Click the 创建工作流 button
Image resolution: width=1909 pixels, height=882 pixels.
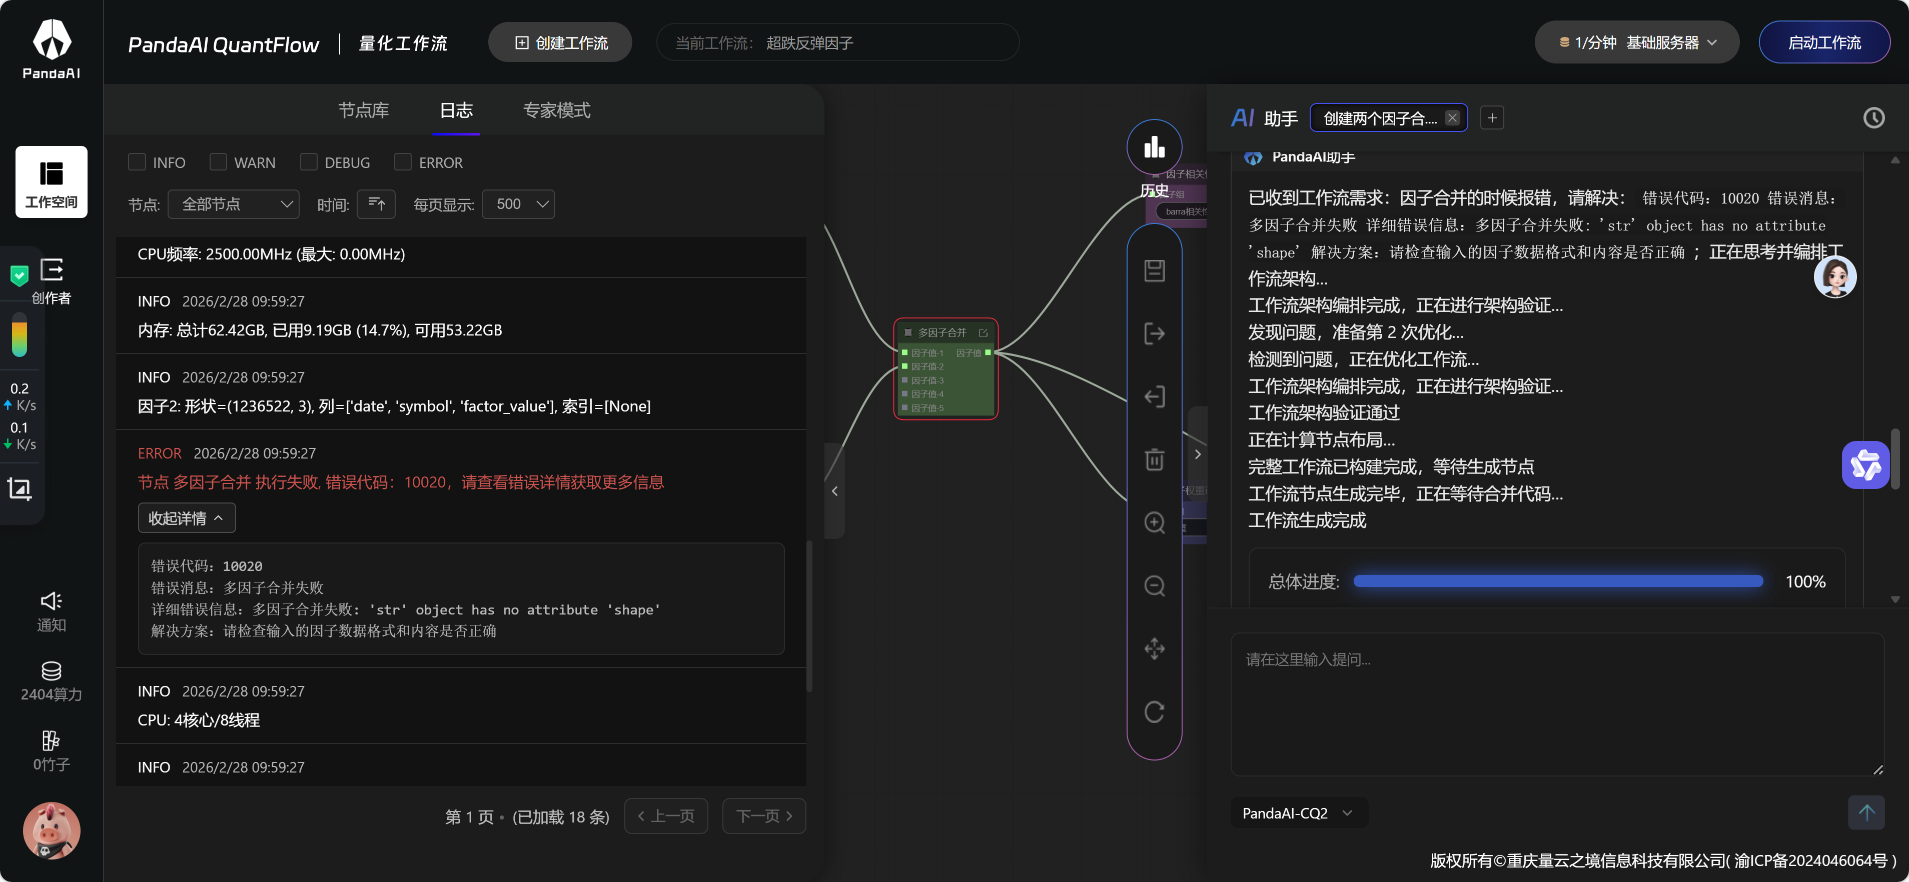560,42
